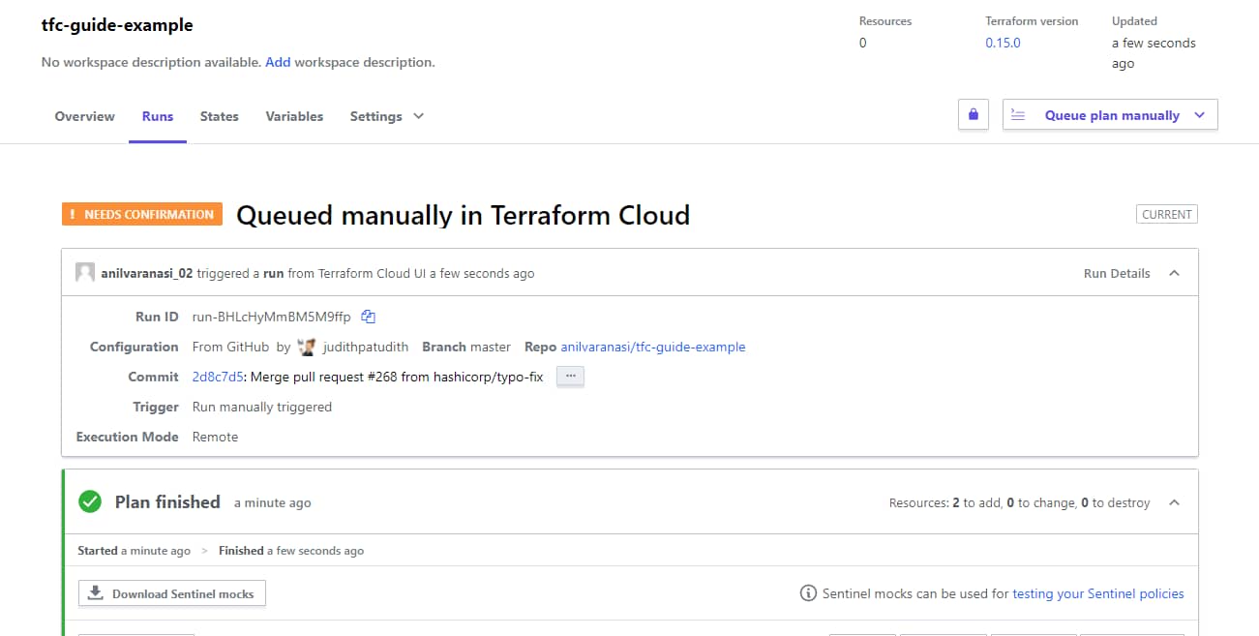Collapse the Run Details section

pos(1174,273)
